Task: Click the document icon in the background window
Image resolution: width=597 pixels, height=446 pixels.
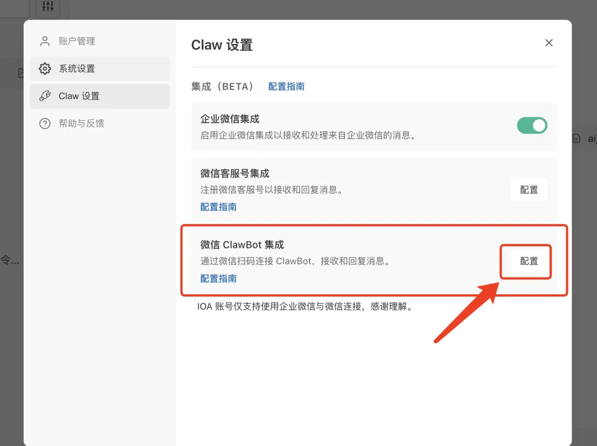Action: coord(577,138)
